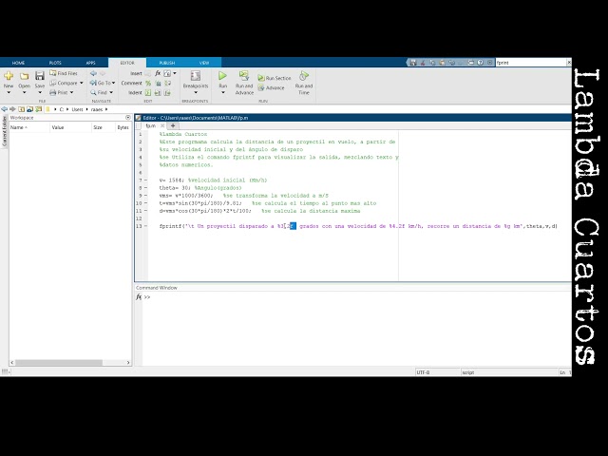Expand the Find dropdown arrow
This screenshot has height=456, width=608.
tap(111, 93)
